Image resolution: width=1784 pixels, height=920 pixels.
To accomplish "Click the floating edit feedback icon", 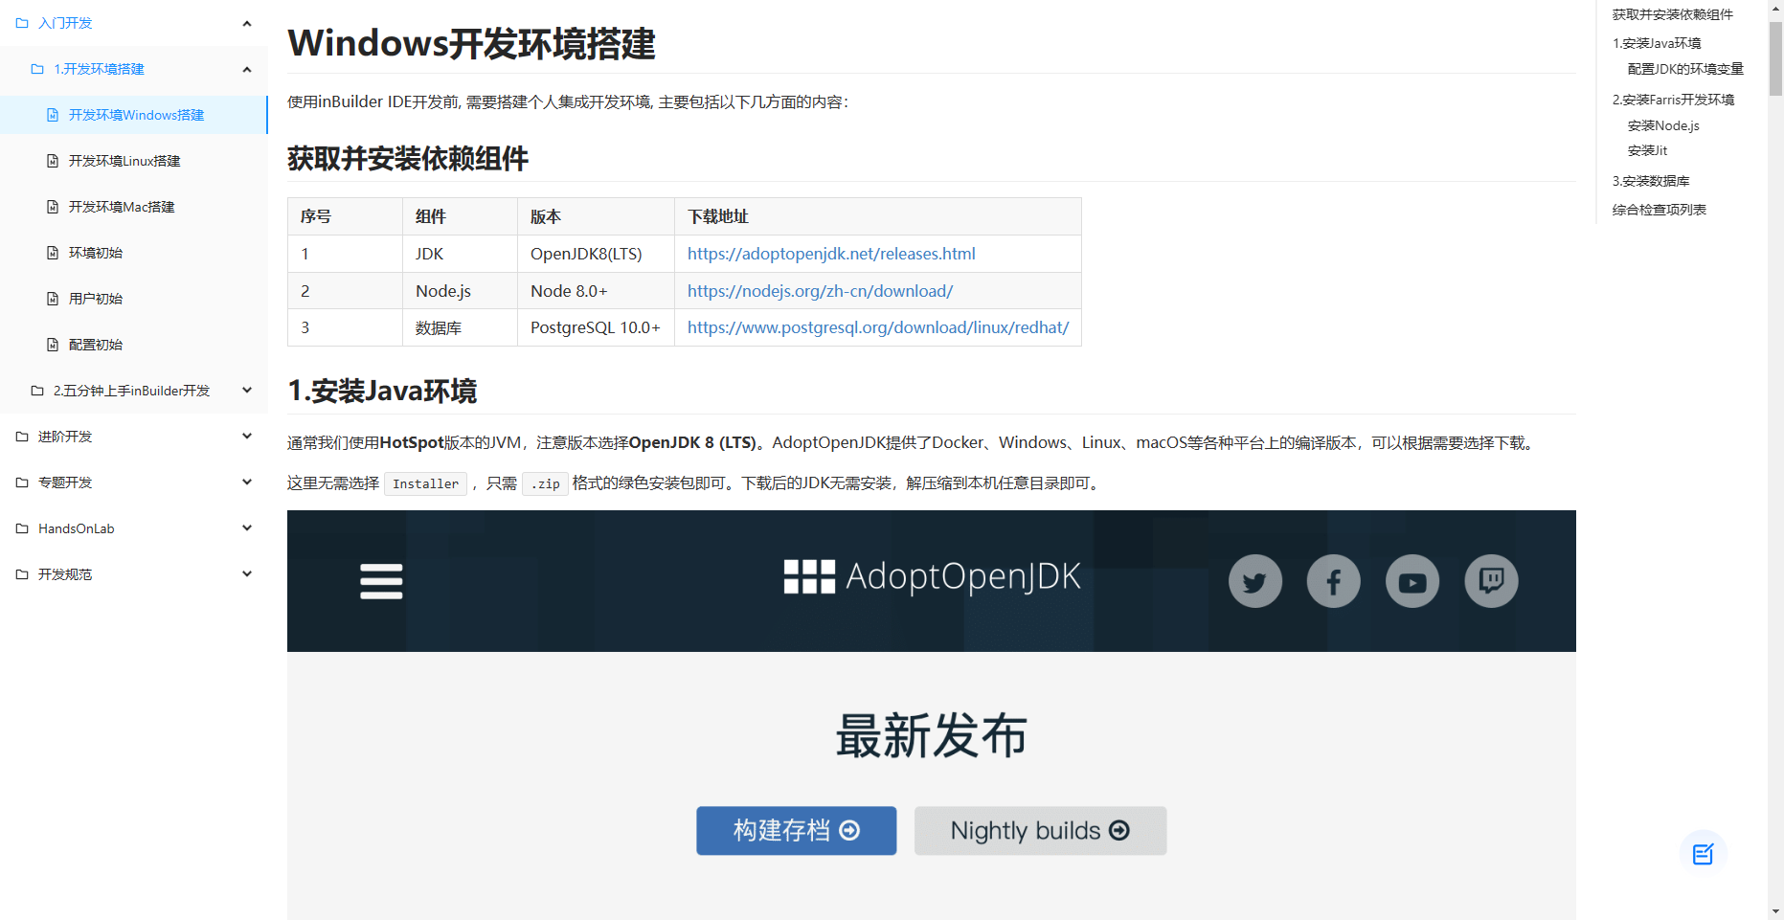I will pyautogui.click(x=1703, y=854).
